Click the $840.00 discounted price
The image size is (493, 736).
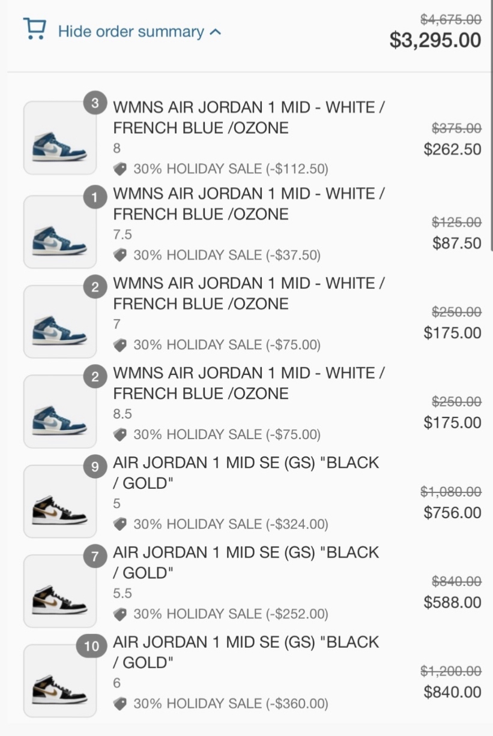pos(452,692)
